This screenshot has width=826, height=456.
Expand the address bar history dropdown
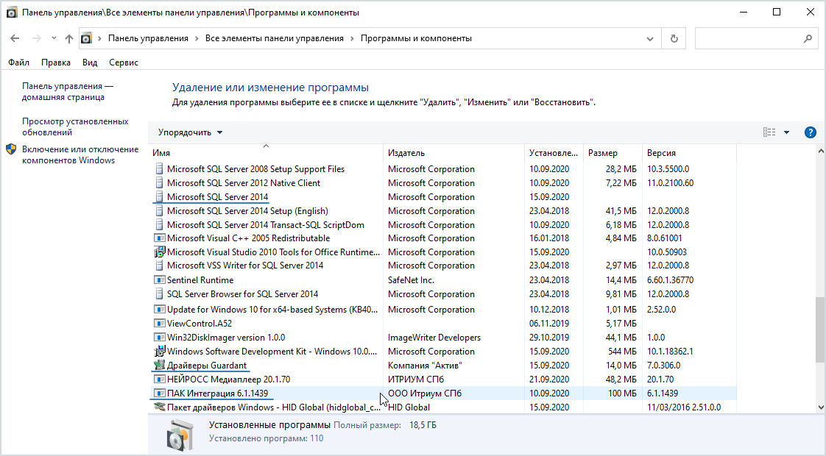click(649, 38)
